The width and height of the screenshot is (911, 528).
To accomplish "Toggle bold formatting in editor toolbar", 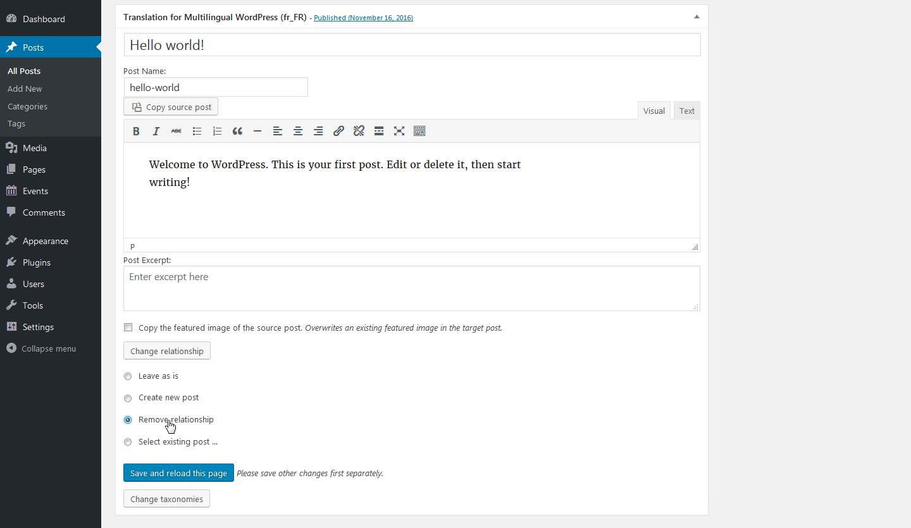I will click(136, 131).
